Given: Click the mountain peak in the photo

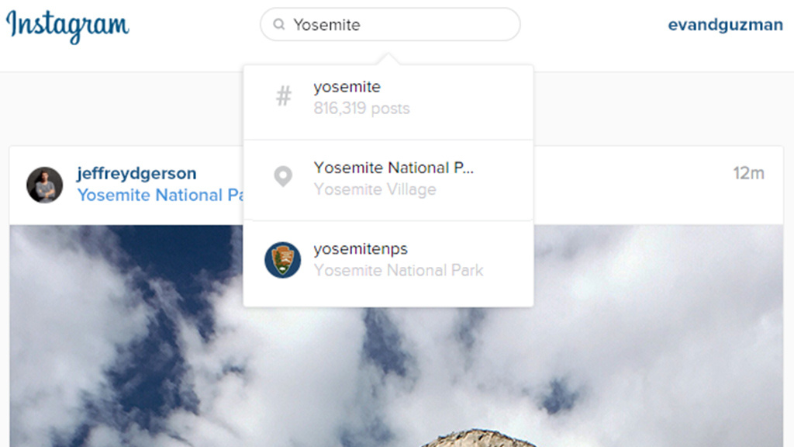Looking at the screenshot, I should click(478, 438).
